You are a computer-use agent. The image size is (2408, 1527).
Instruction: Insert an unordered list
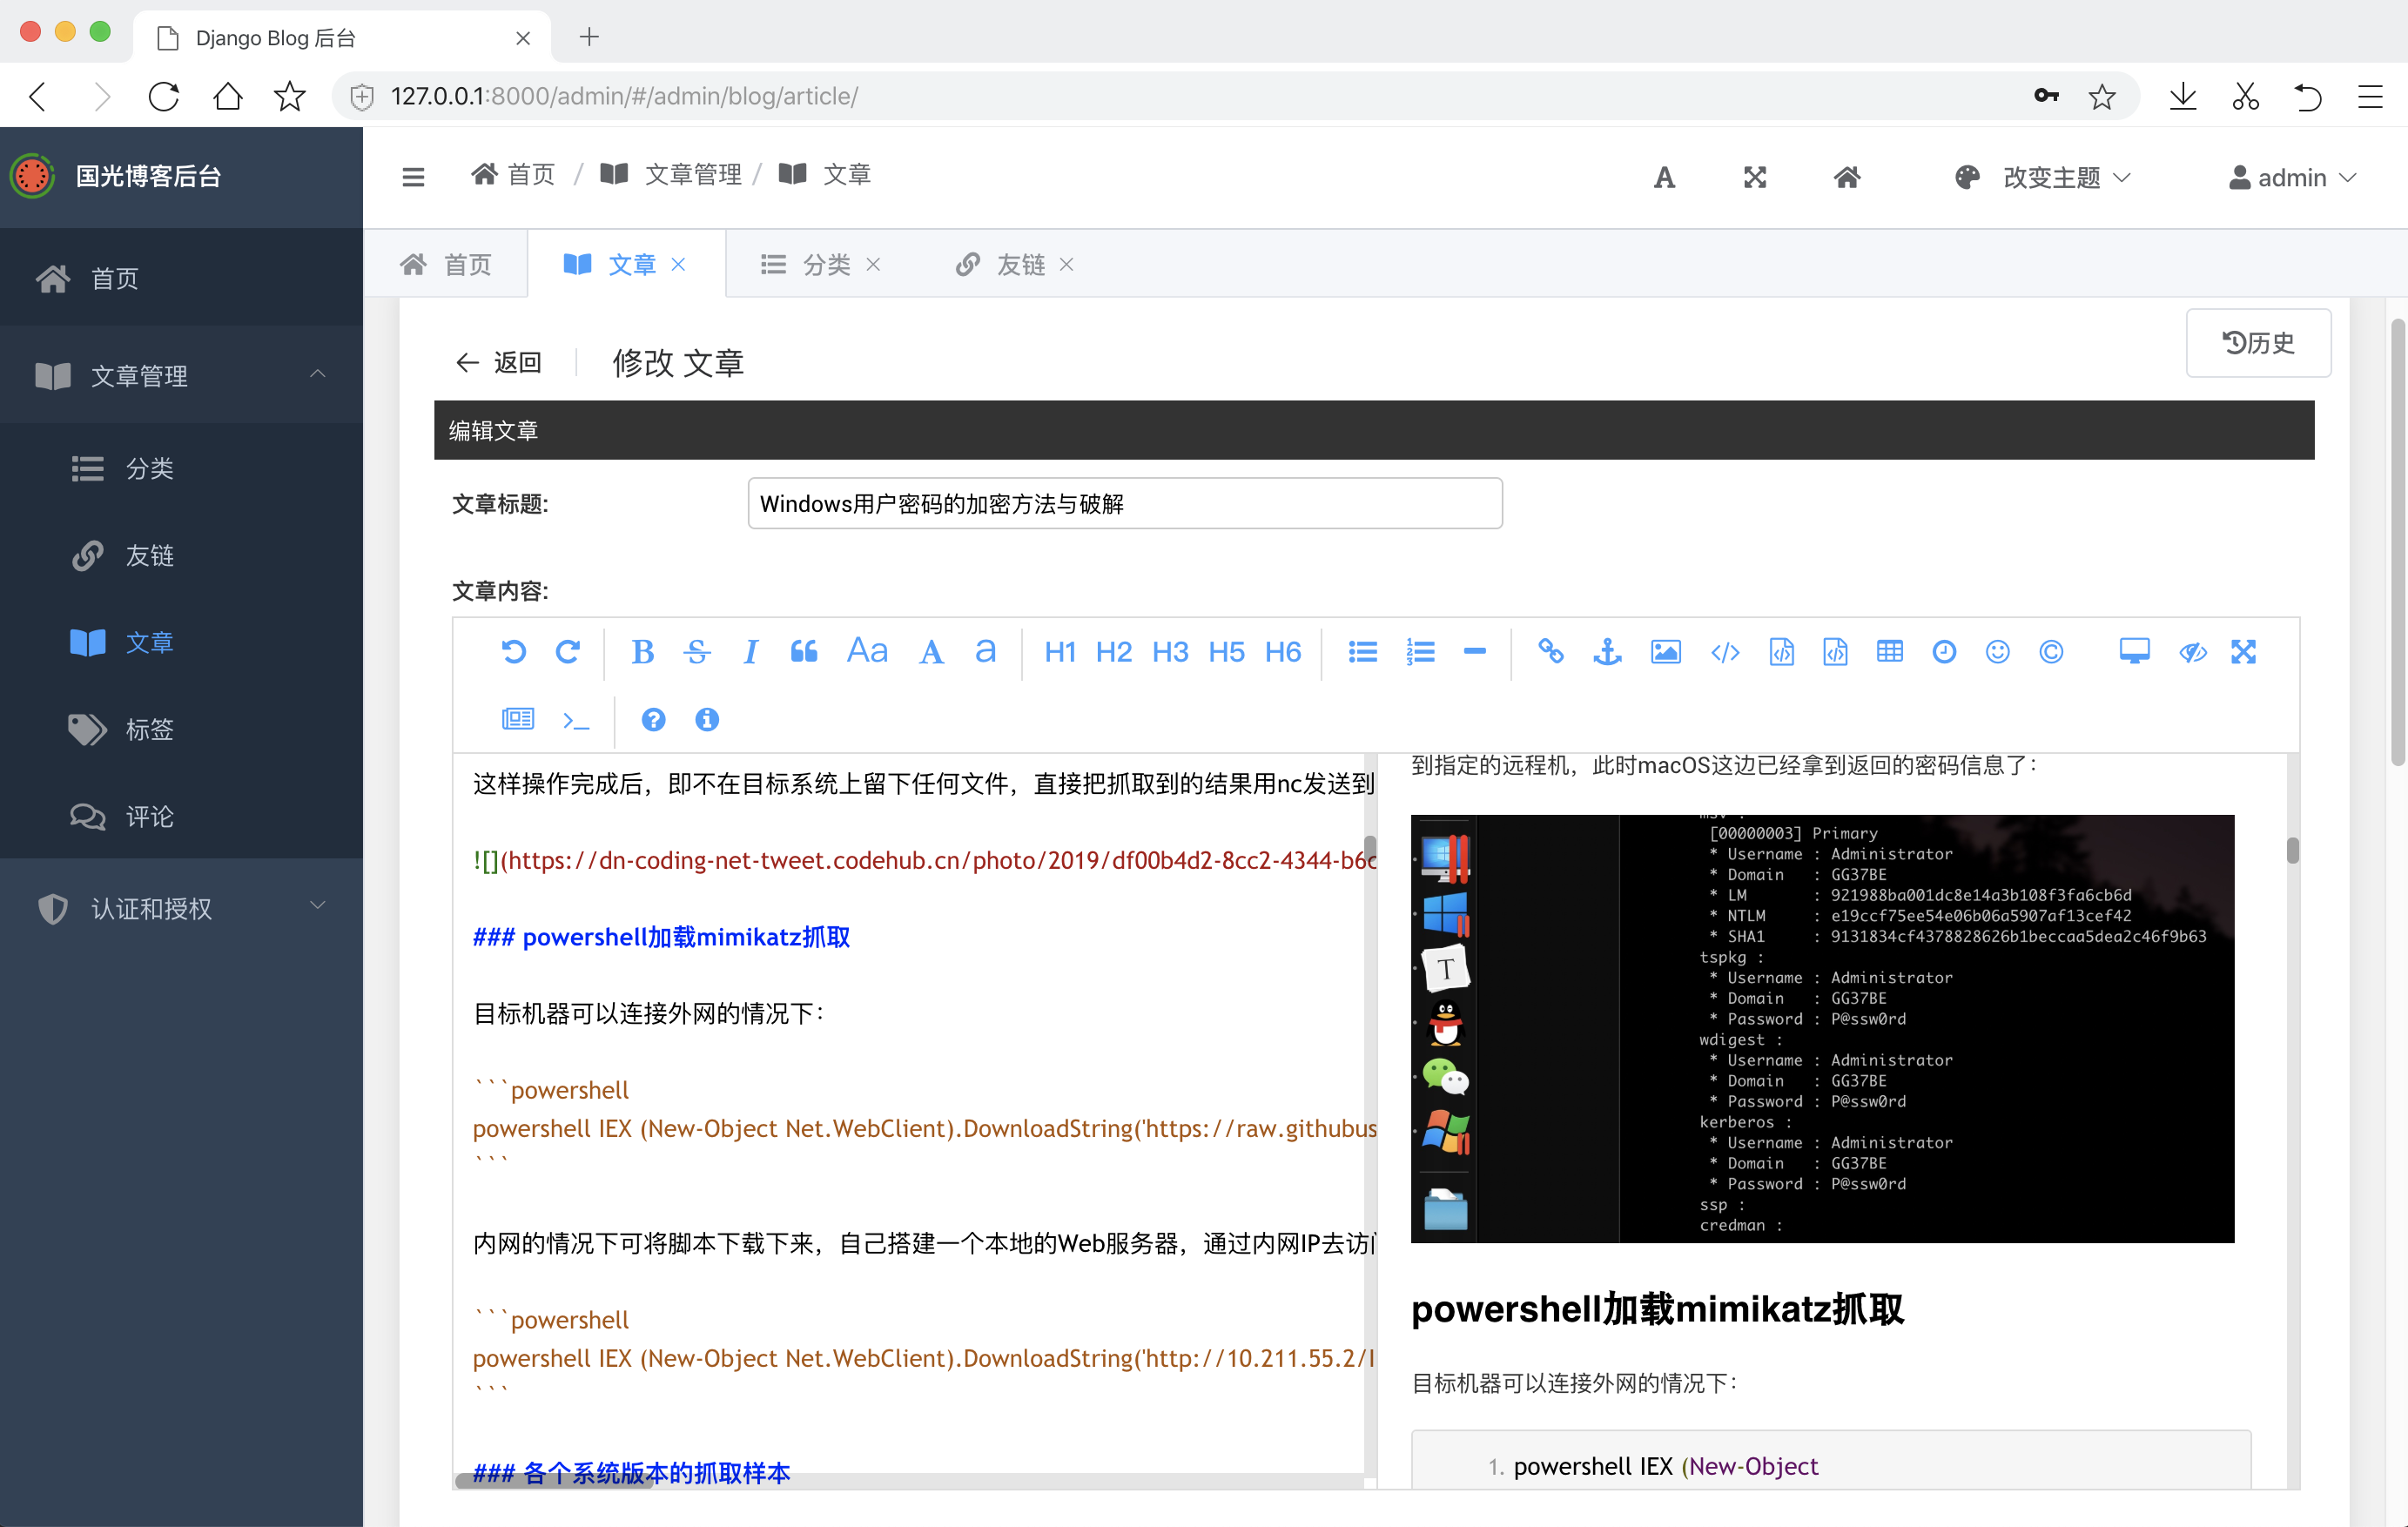coord(1362,652)
